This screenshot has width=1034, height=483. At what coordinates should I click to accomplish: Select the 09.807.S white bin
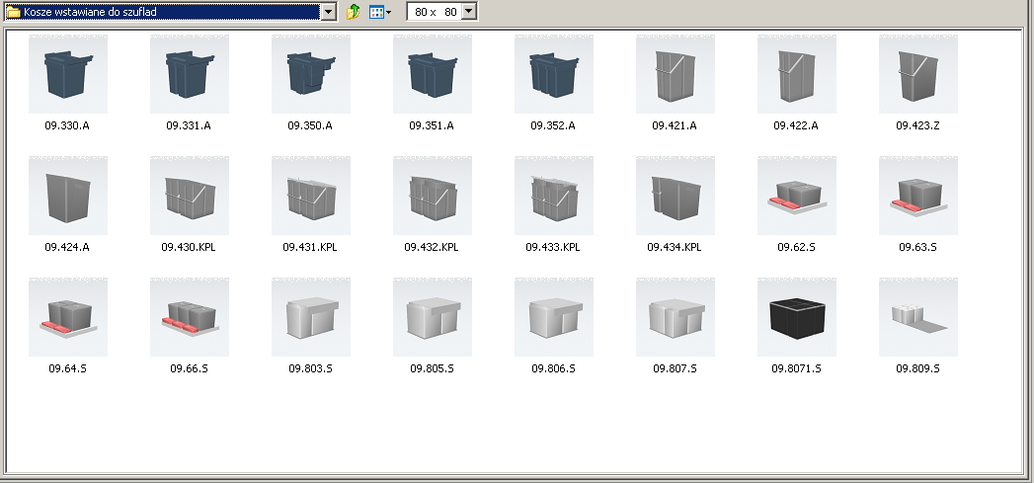675,317
